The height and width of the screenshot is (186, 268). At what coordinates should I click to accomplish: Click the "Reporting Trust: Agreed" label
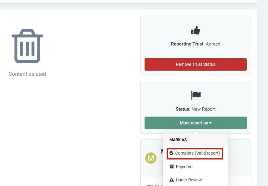196,44
